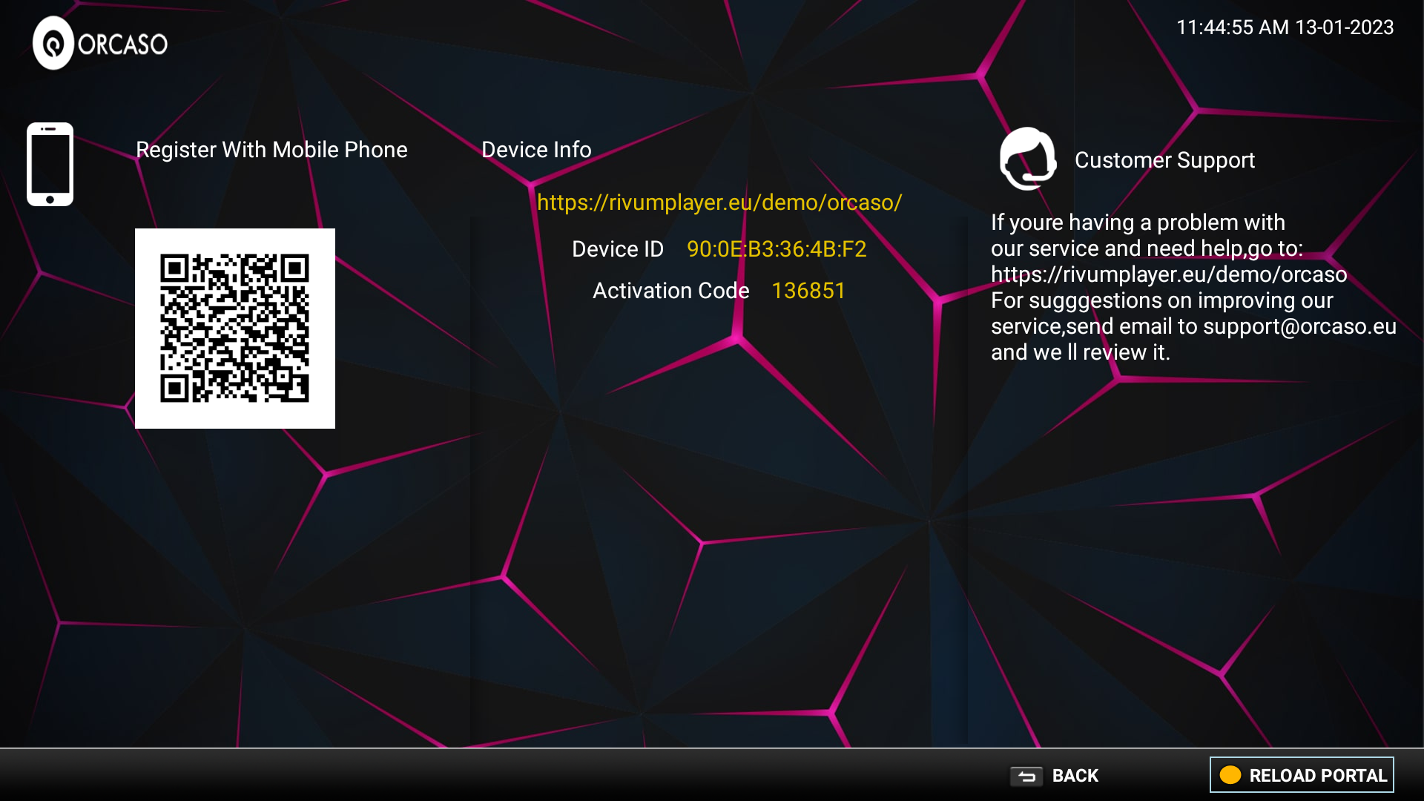Click the Device Info heading
Viewport: 1424px width, 801px height.
coord(536,150)
